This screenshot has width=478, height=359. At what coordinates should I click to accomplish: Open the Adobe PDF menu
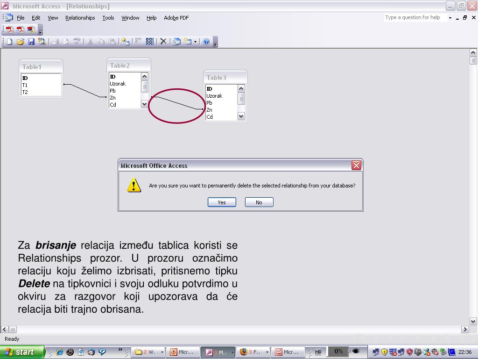[176, 18]
